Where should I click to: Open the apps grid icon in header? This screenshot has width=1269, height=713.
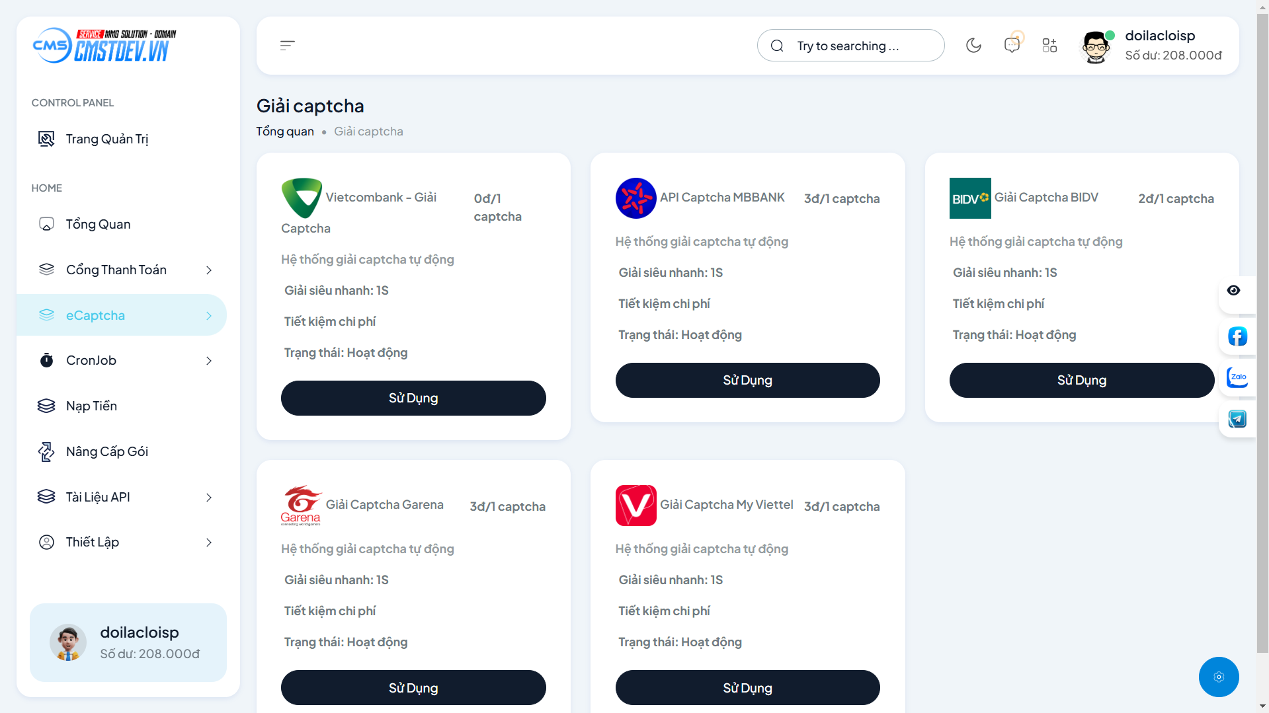click(1049, 46)
